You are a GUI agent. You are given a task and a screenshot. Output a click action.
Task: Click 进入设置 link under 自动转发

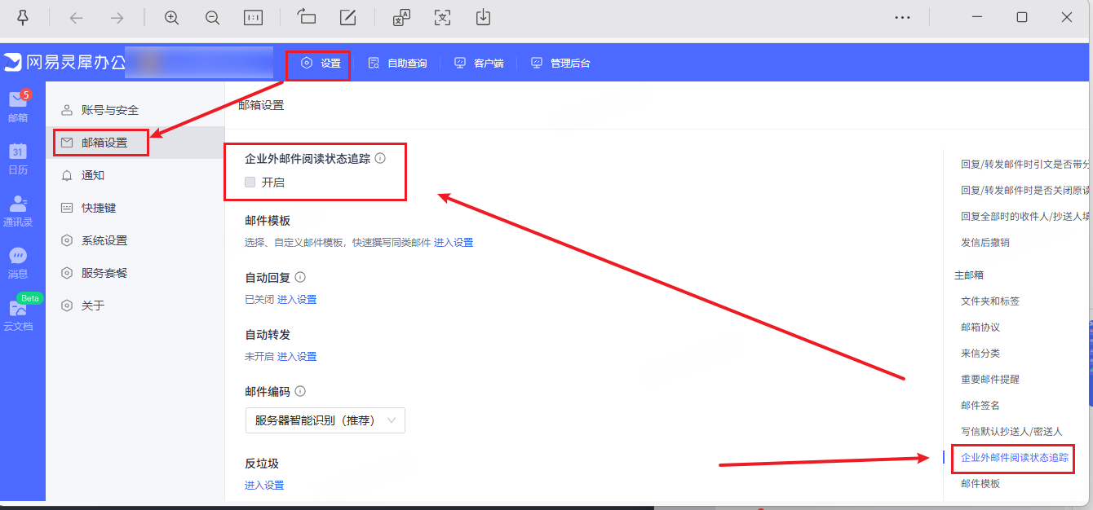(x=297, y=357)
